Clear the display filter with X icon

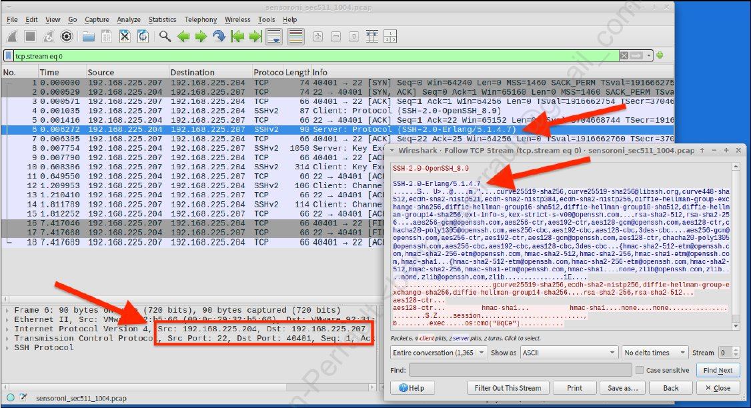[x=624, y=56]
